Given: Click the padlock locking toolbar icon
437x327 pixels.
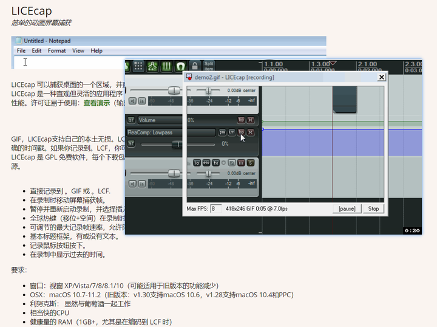Looking at the screenshot, I should (x=195, y=66).
